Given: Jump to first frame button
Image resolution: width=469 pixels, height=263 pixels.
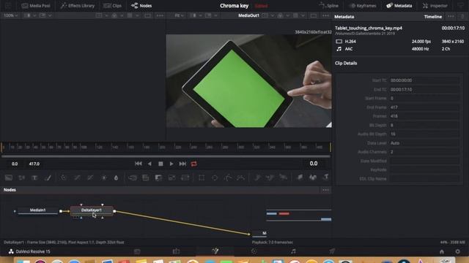Looking at the screenshot, I should 139,164.
